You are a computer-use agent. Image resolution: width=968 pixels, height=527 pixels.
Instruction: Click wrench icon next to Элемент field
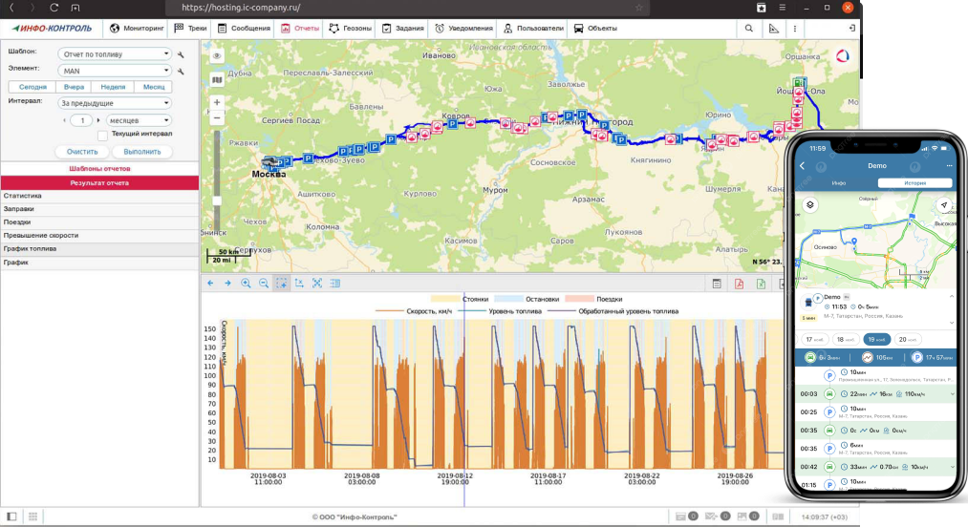coord(181,72)
